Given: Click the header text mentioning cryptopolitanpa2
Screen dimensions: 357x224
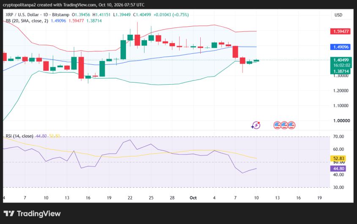Looking at the screenshot, I should (x=74, y=5).
